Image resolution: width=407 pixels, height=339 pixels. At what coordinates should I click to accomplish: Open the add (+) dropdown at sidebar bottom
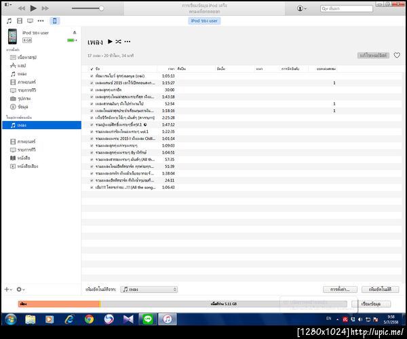pyautogui.click(x=8, y=289)
